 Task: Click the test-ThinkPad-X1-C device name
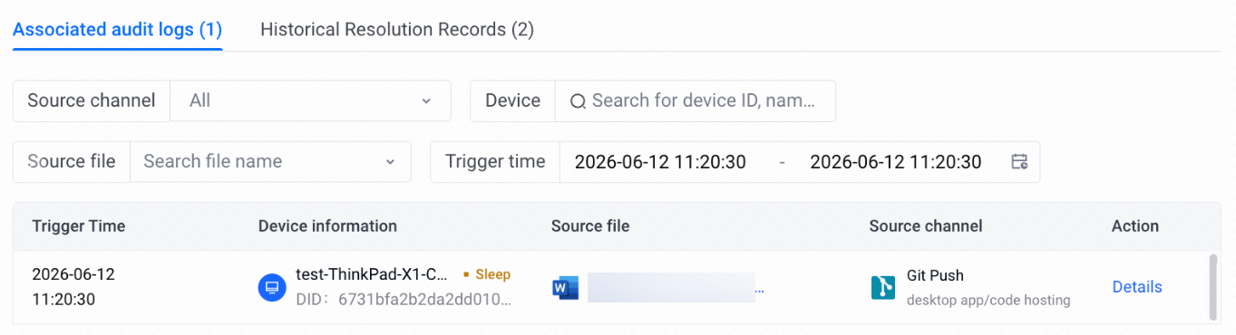click(372, 275)
